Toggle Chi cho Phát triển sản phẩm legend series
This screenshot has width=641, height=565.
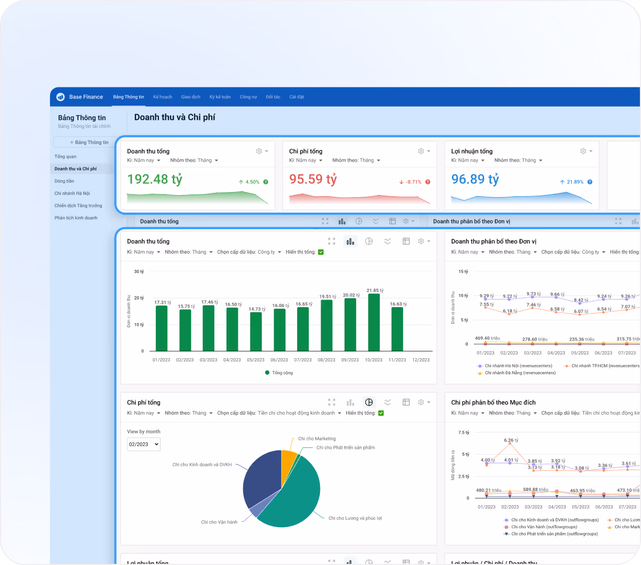[550, 534]
